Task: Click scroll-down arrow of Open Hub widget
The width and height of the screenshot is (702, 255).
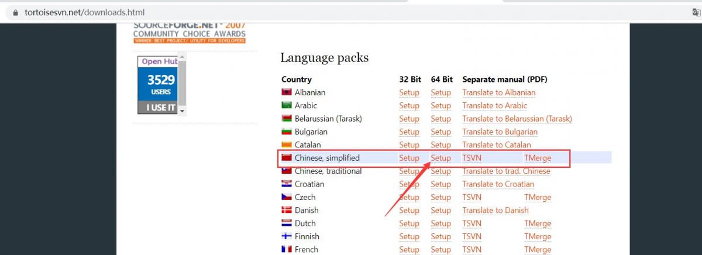Action: click(x=182, y=111)
